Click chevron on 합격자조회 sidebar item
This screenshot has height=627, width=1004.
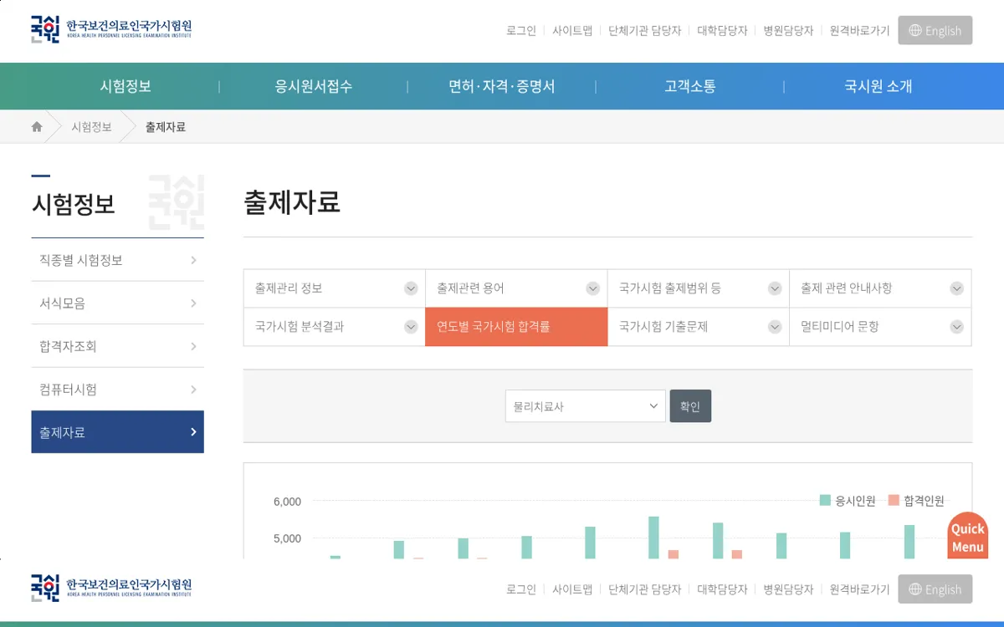pyautogui.click(x=193, y=346)
